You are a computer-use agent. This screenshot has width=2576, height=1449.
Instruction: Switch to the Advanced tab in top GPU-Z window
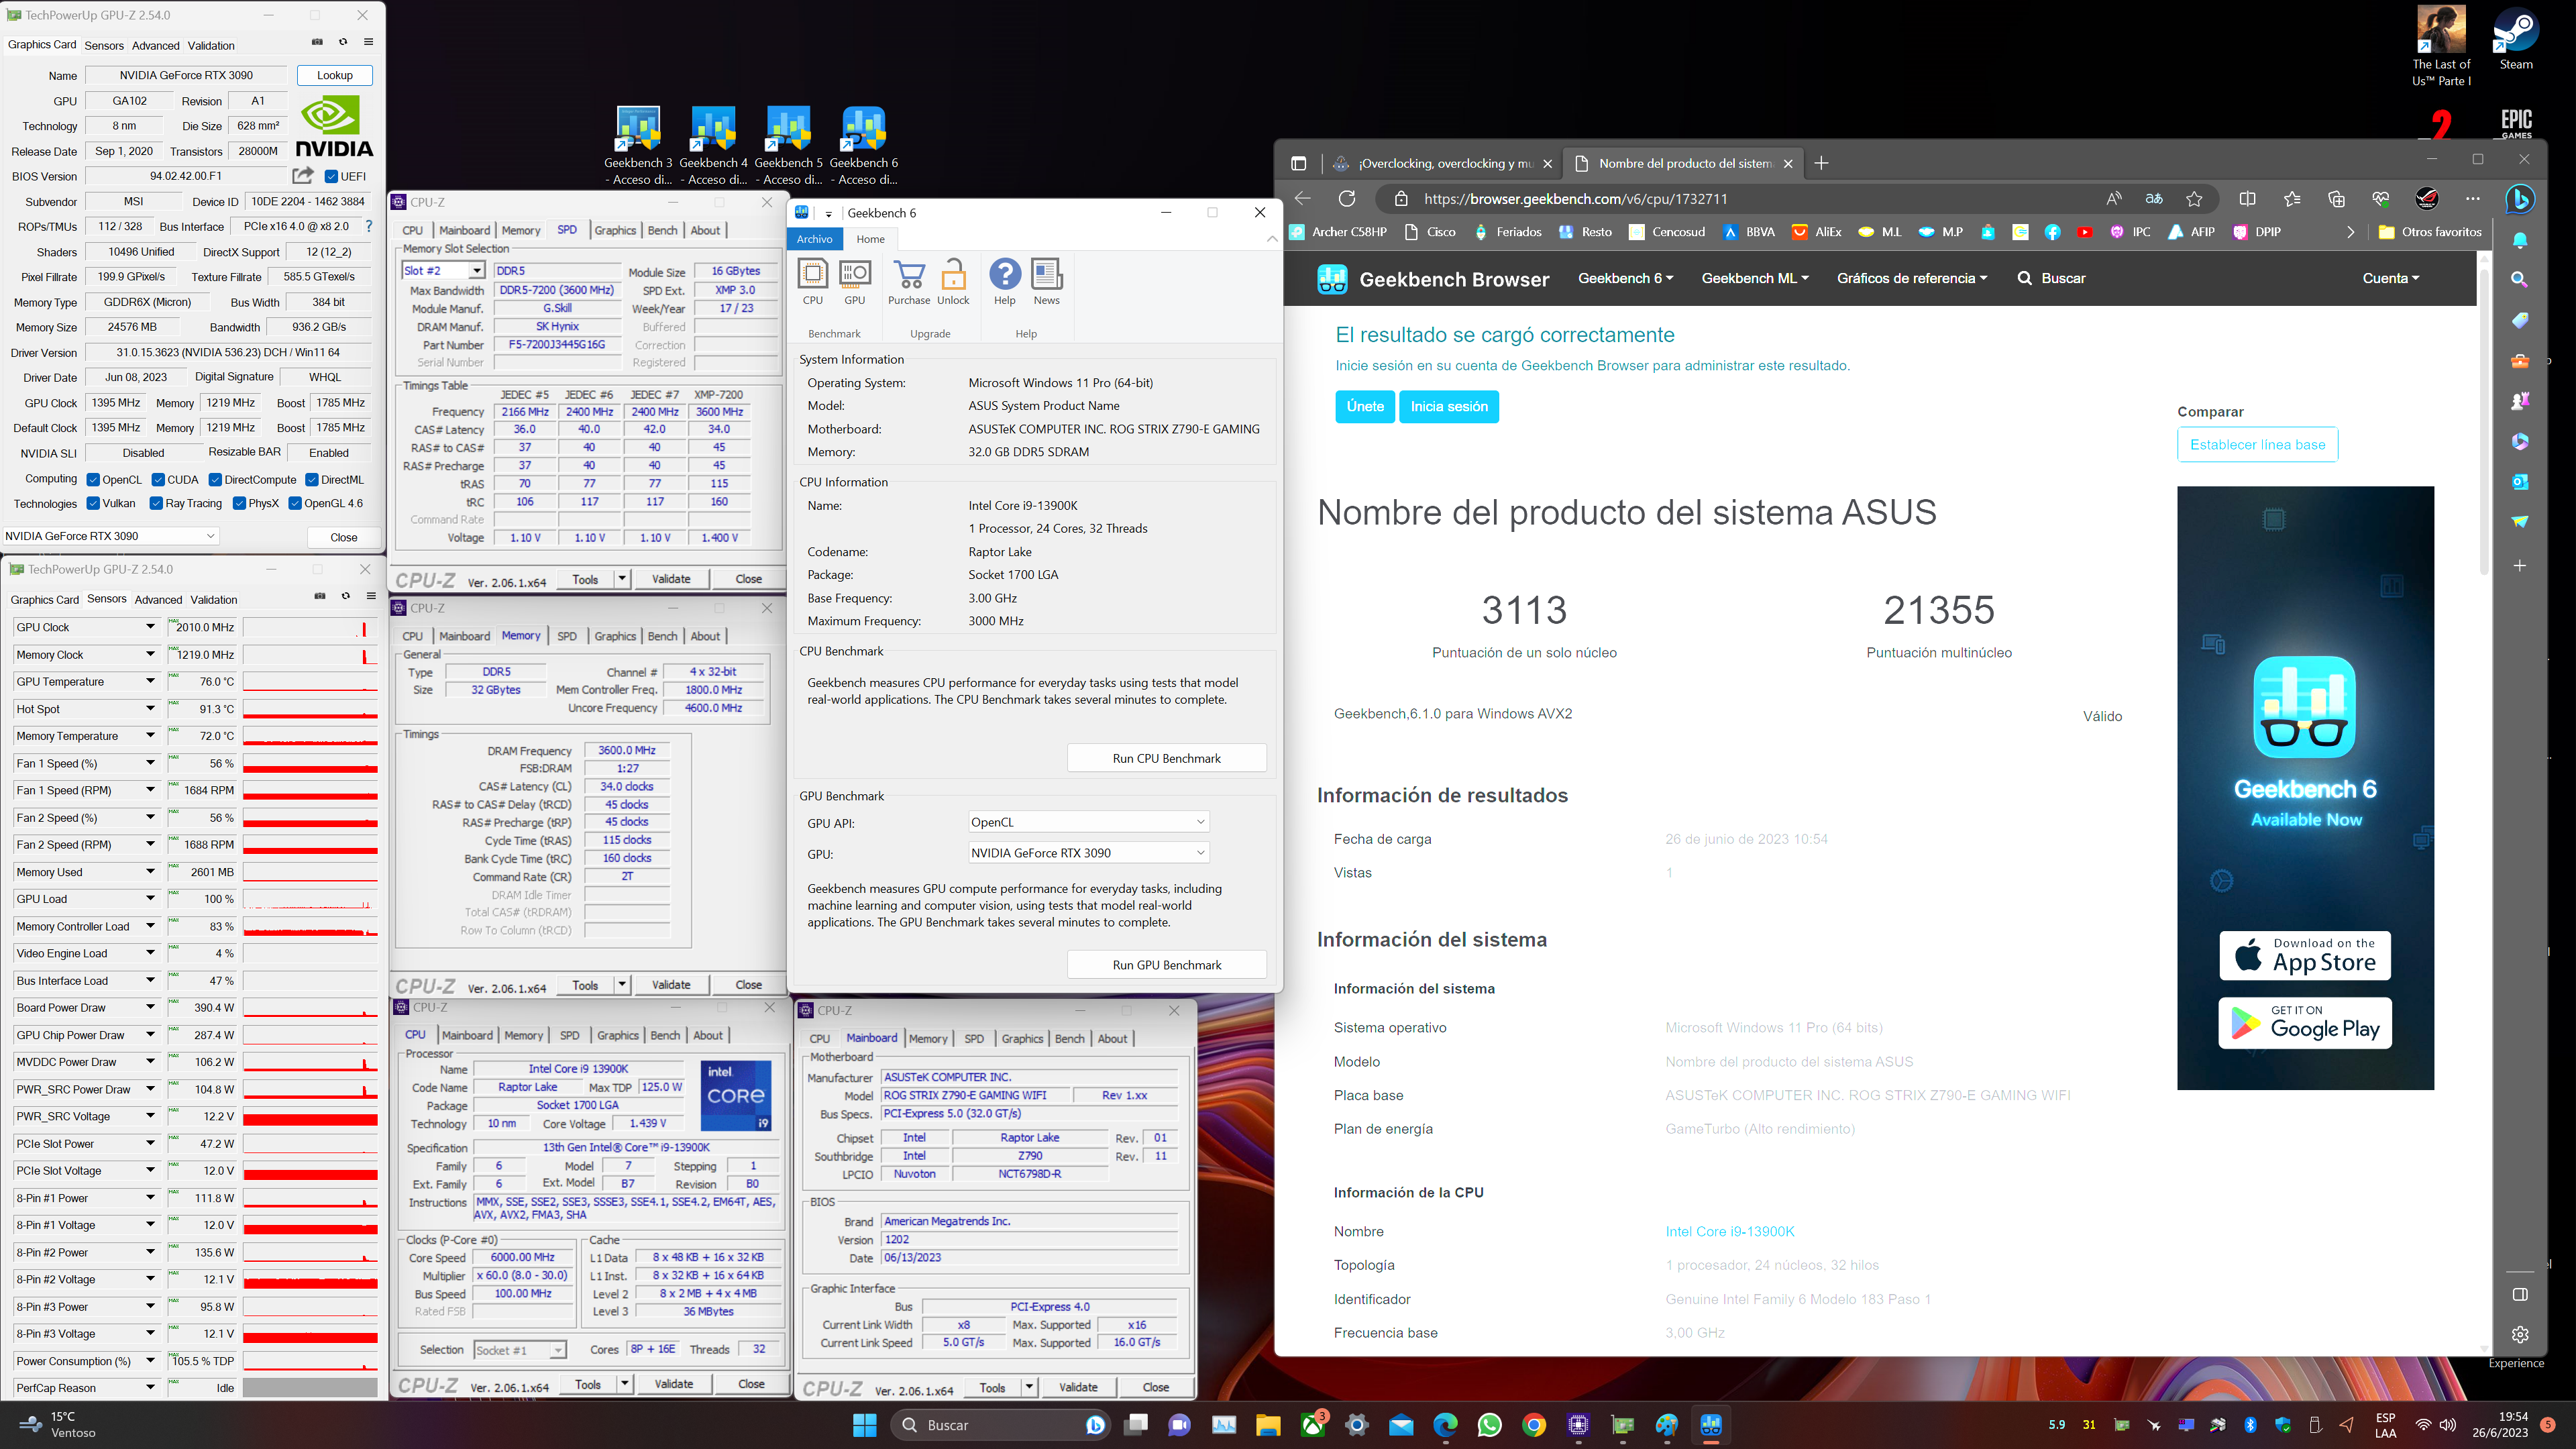[155, 45]
